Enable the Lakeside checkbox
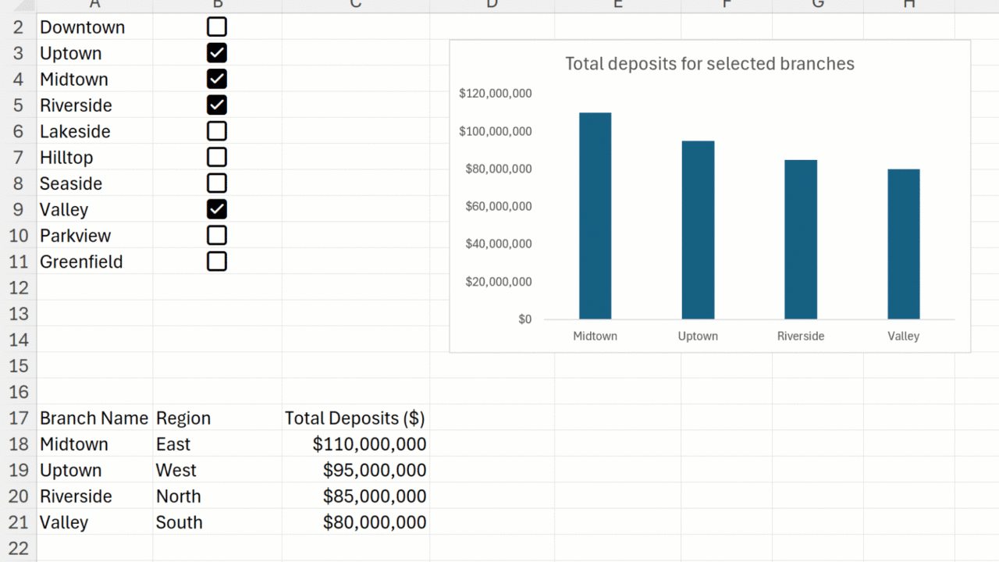Screen dimensions: 999x562 (x=217, y=131)
